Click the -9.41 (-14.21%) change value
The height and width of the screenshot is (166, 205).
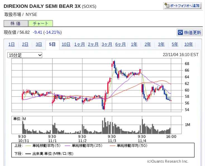47,32
